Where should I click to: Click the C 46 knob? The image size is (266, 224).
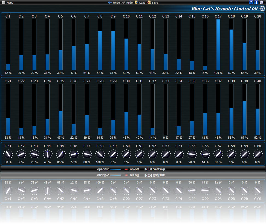coord(74,154)
